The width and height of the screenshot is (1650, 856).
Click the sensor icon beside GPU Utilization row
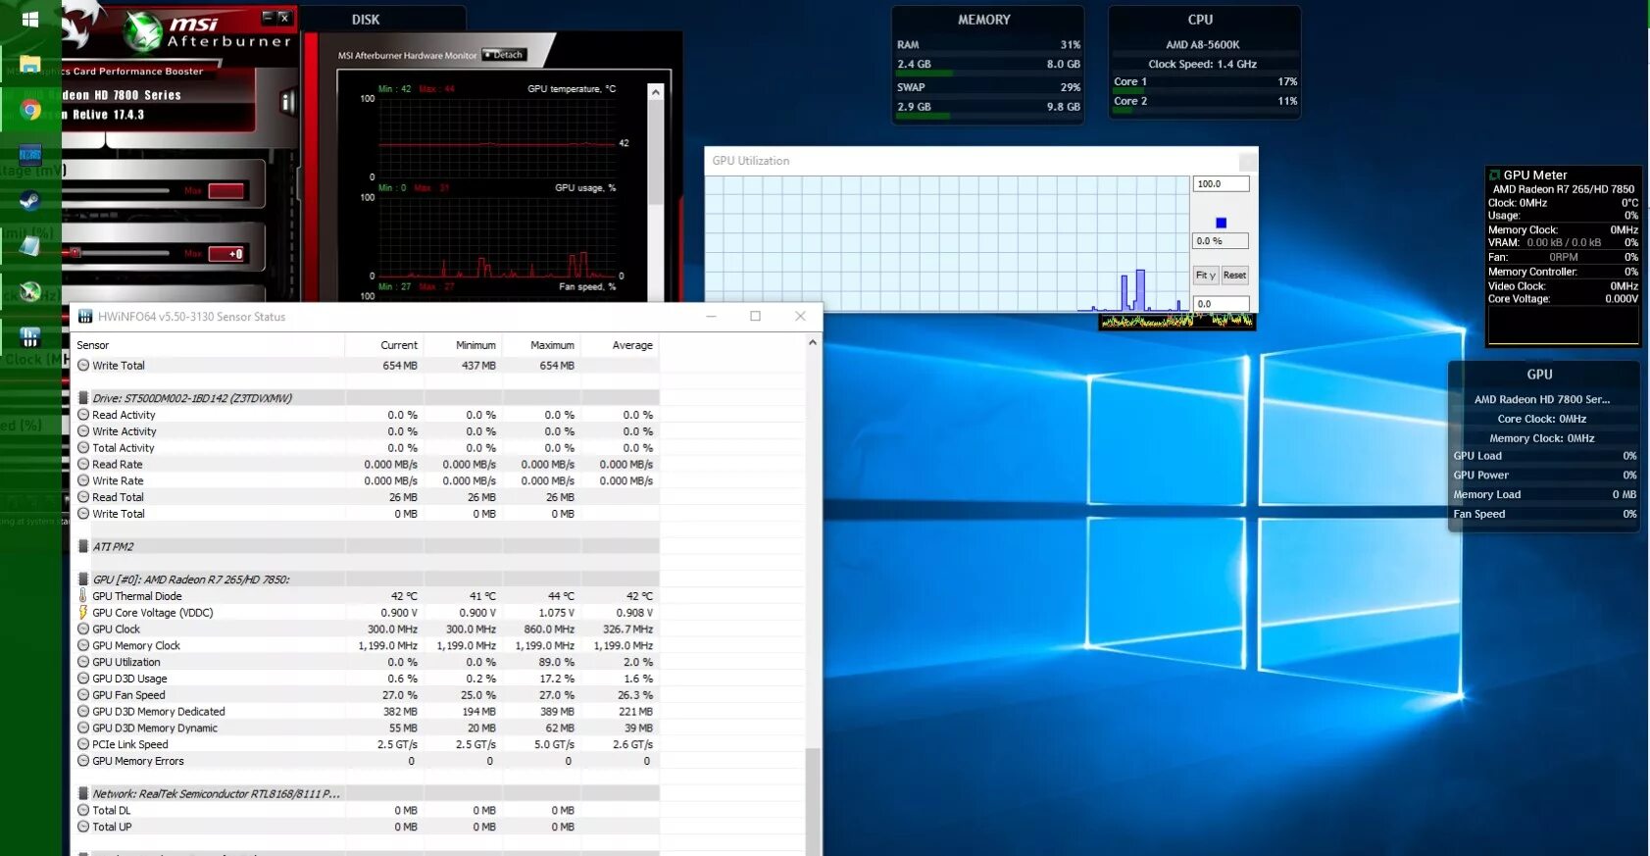click(83, 662)
